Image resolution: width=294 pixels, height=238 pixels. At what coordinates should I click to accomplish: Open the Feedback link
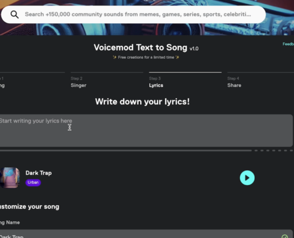(288, 44)
